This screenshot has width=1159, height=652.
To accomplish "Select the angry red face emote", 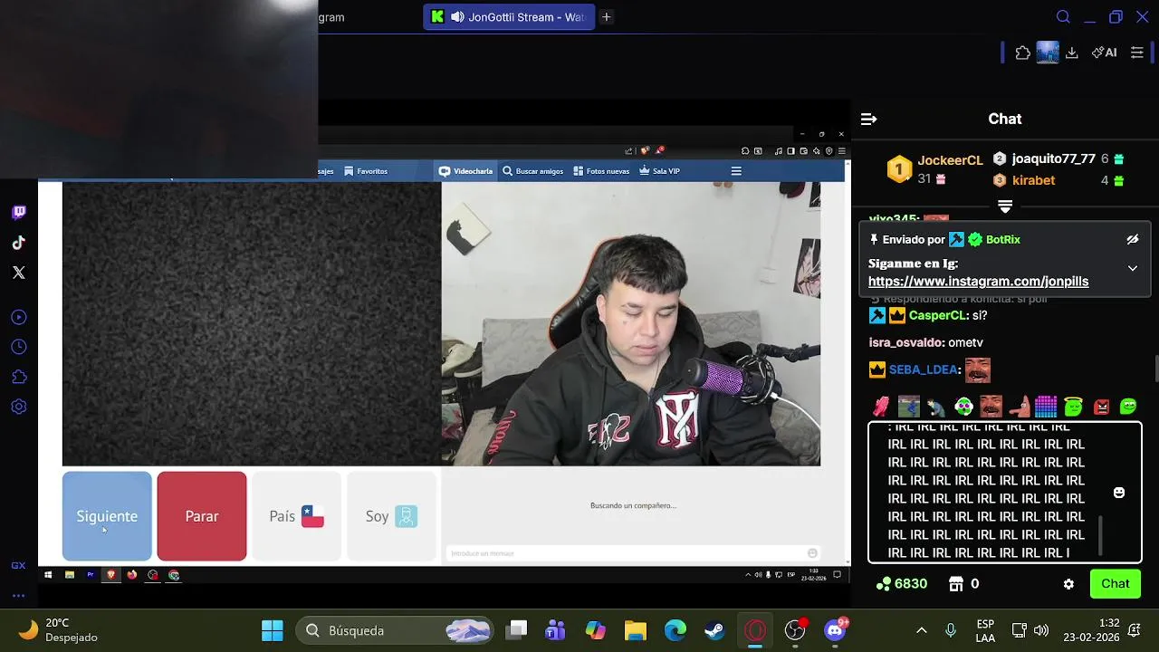I will pos(1101,407).
